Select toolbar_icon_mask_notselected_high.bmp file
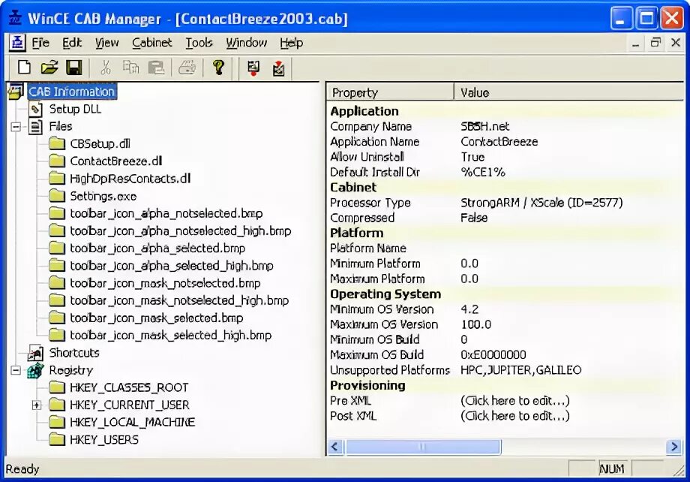Viewport: 690px width, 482px height. coord(179,300)
